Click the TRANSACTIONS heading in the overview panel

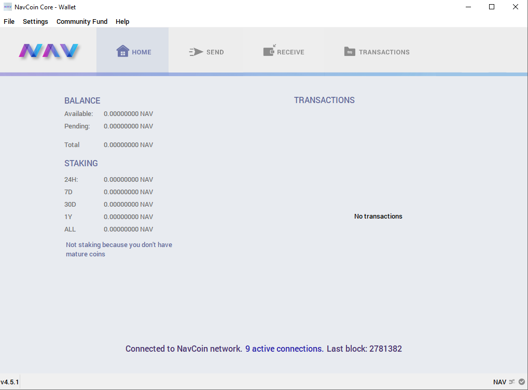pos(324,100)
